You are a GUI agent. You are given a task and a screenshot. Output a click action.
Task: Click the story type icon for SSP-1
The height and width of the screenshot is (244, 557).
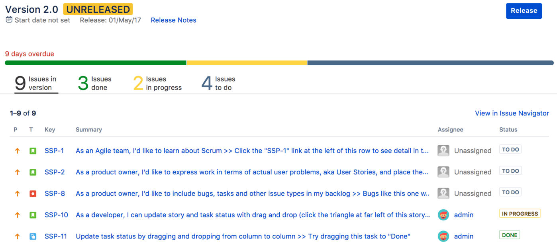pos(33,151)
